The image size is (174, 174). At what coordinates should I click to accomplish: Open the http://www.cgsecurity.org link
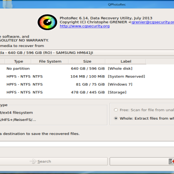coord(84,26)
